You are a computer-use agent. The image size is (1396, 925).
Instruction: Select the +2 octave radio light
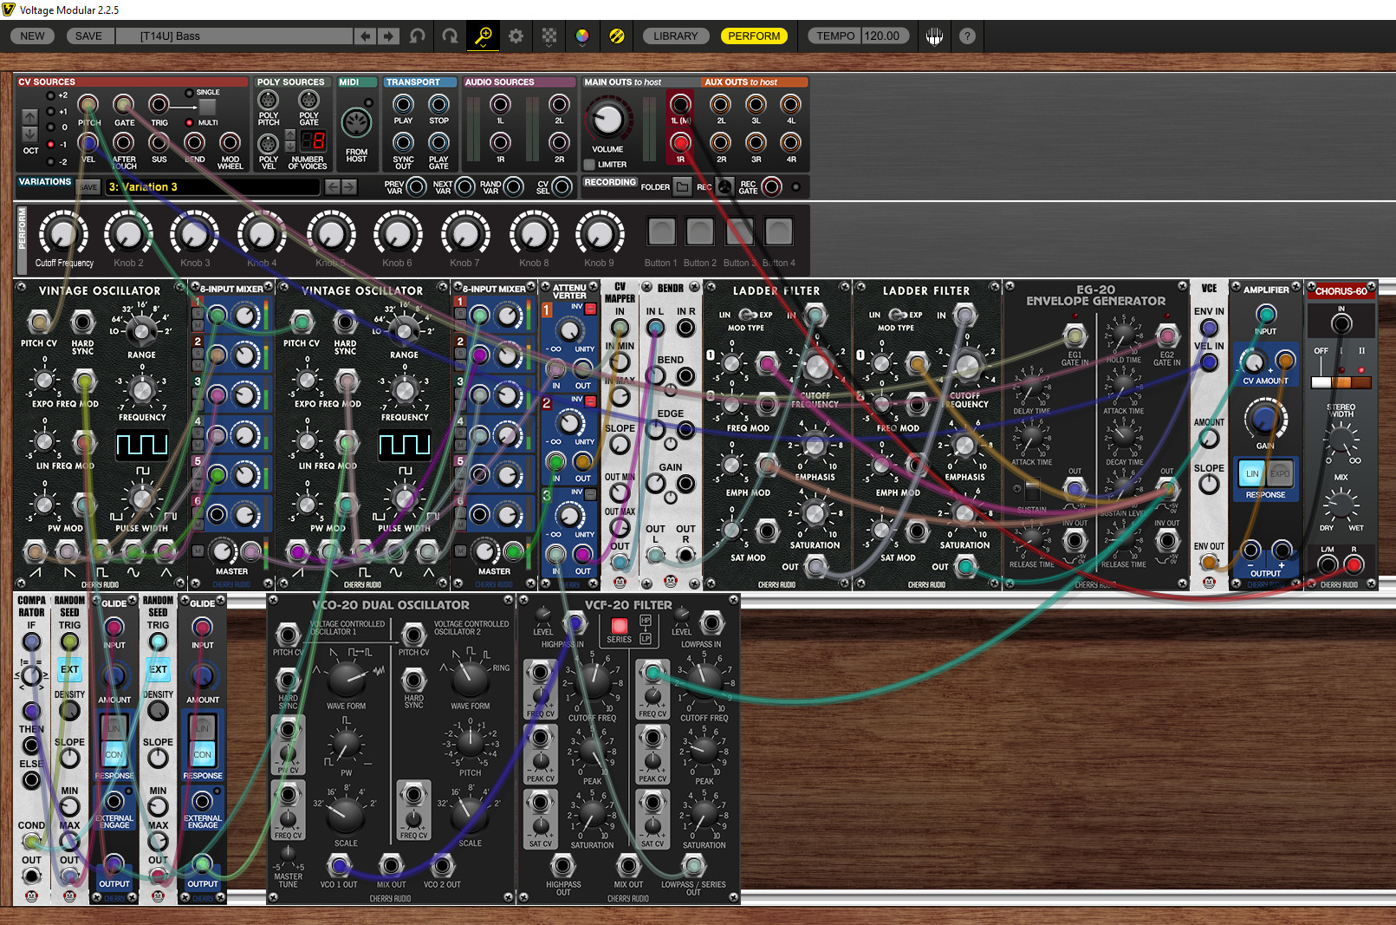(x=51, y=95)
